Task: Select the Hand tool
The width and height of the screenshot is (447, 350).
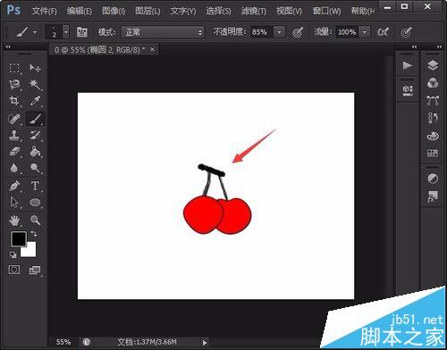Action: pos(14,221)
